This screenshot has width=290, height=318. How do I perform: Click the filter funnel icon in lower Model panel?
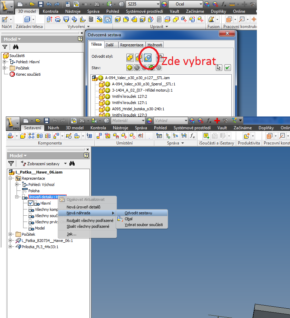(x=11, y=163)
